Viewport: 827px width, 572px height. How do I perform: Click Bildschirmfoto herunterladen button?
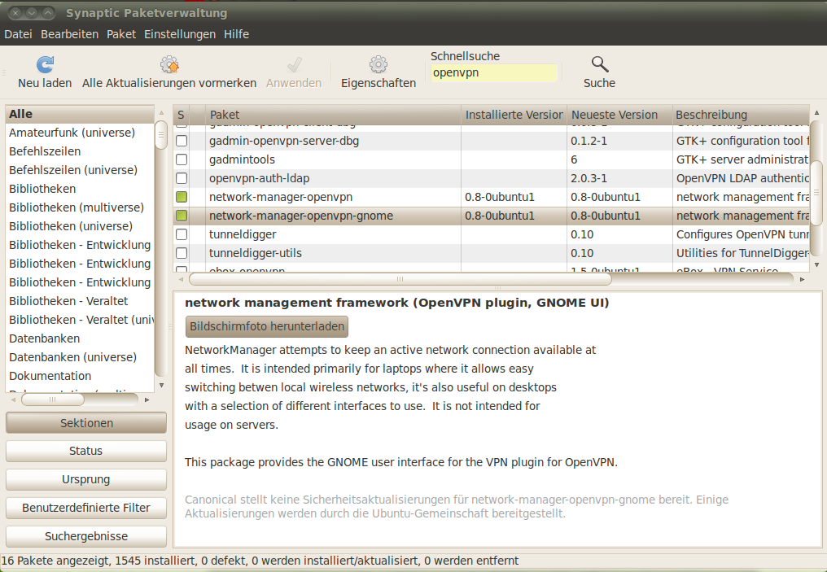click(x=267, y=326)
